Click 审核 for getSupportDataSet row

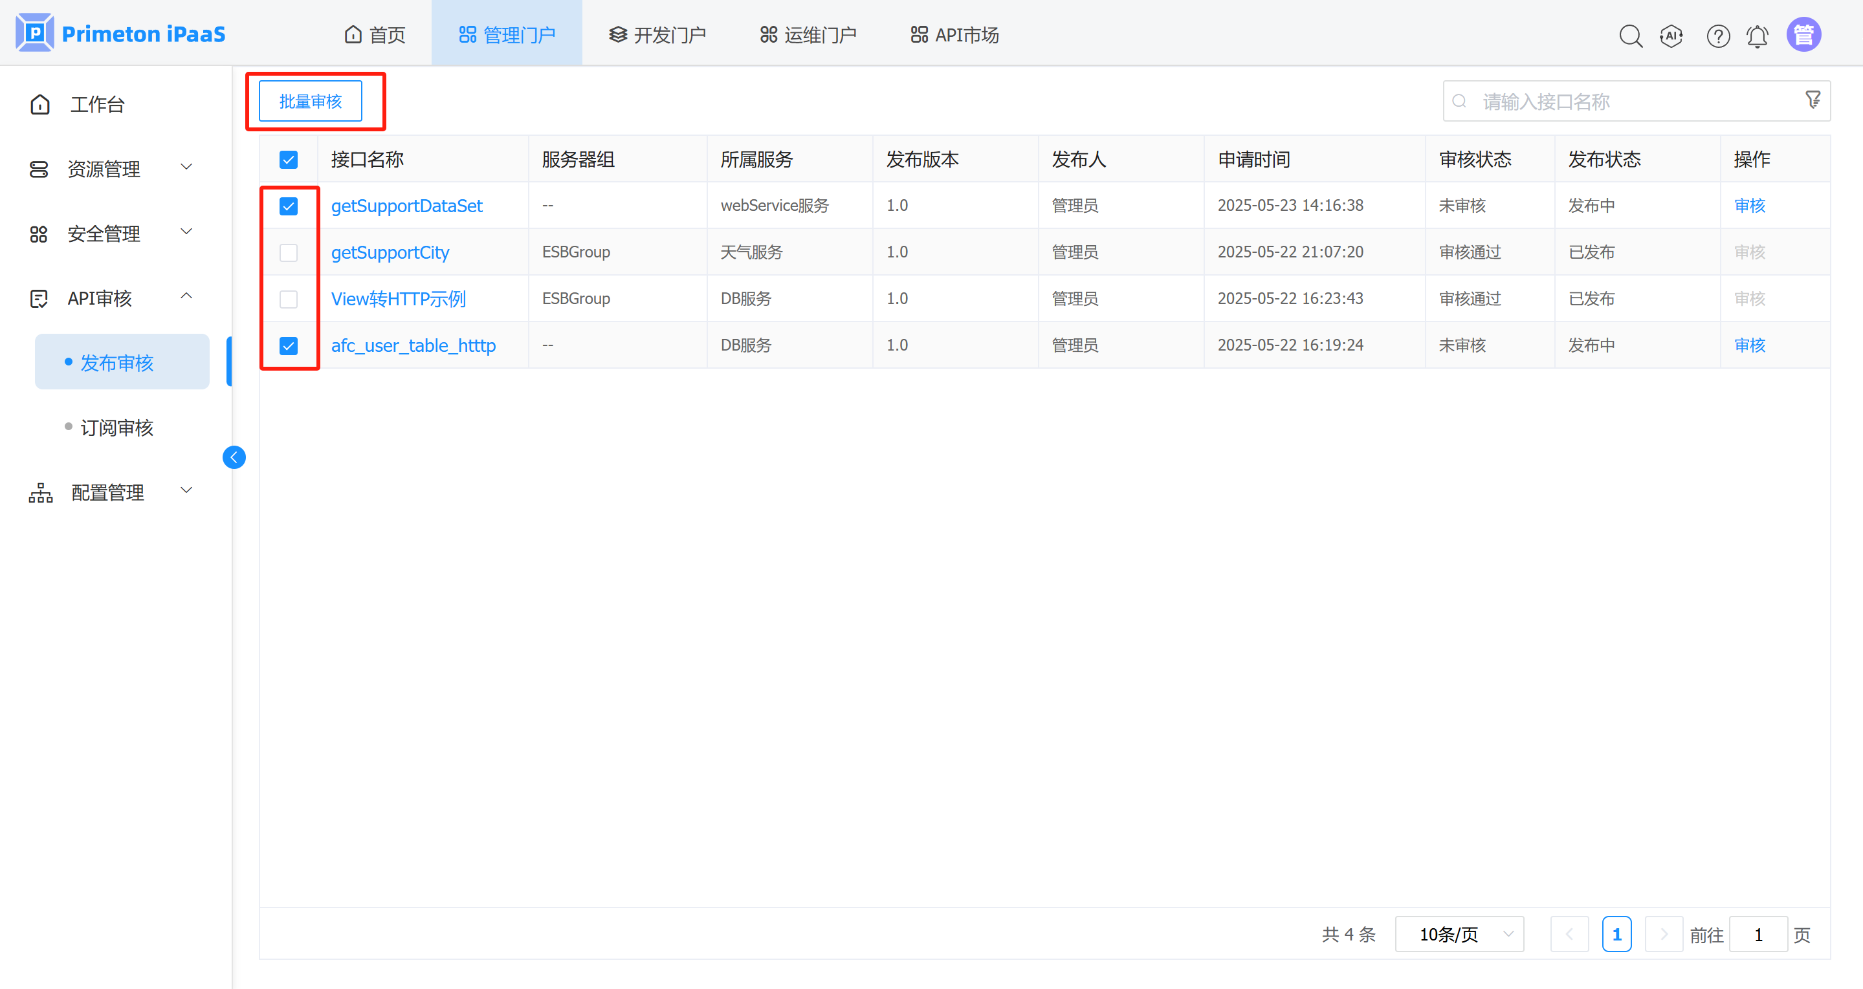pyautogui.click(x=1750, y=206)
